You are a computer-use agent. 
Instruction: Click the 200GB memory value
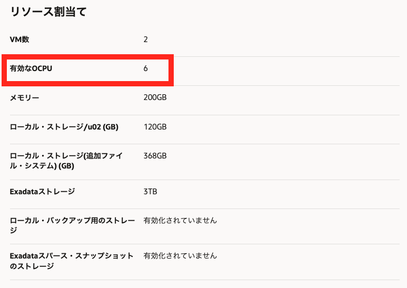155,98
